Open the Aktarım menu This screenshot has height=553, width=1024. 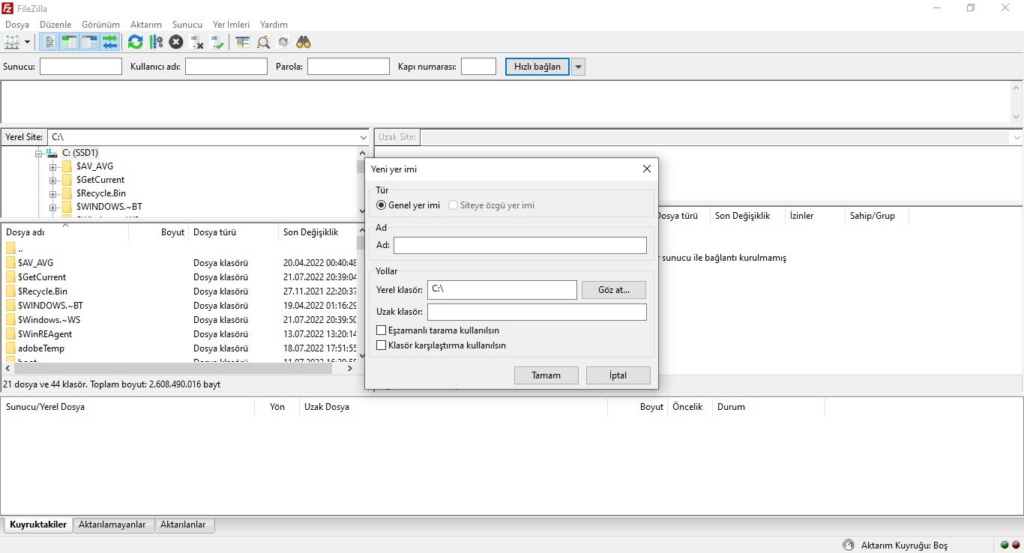tap(146, 25)
